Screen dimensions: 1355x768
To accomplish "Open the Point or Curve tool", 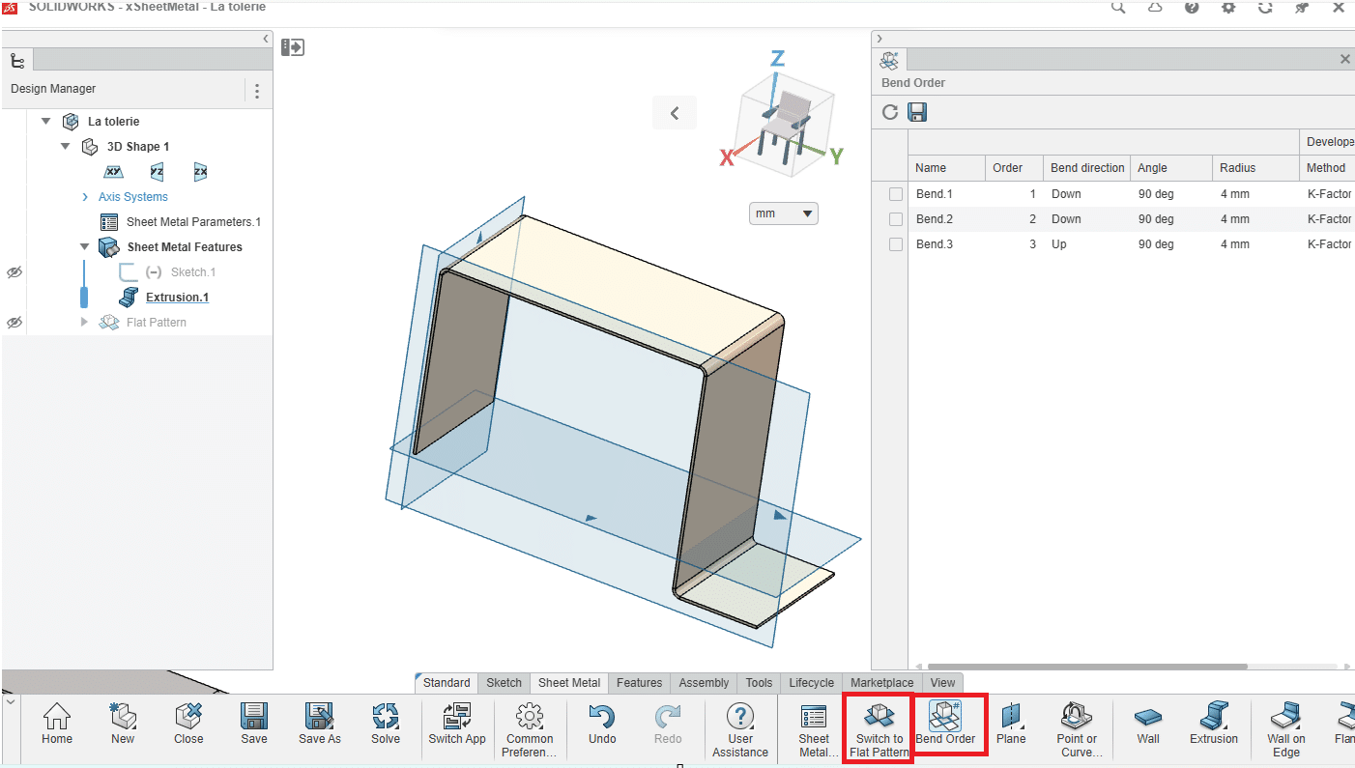I will (1077, 729).
